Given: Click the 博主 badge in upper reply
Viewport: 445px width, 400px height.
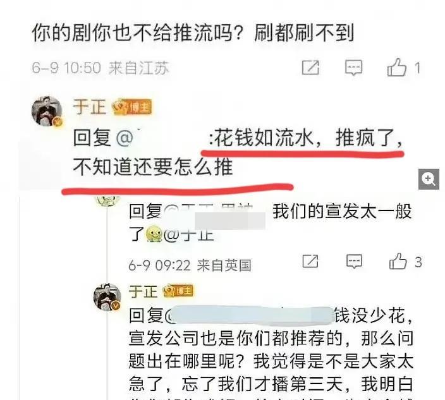Looking at the screenshot, I should 131,107.
